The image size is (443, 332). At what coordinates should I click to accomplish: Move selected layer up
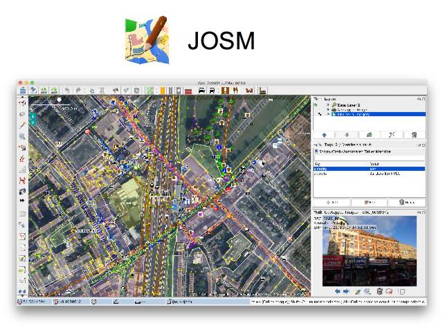pos(325,135)
